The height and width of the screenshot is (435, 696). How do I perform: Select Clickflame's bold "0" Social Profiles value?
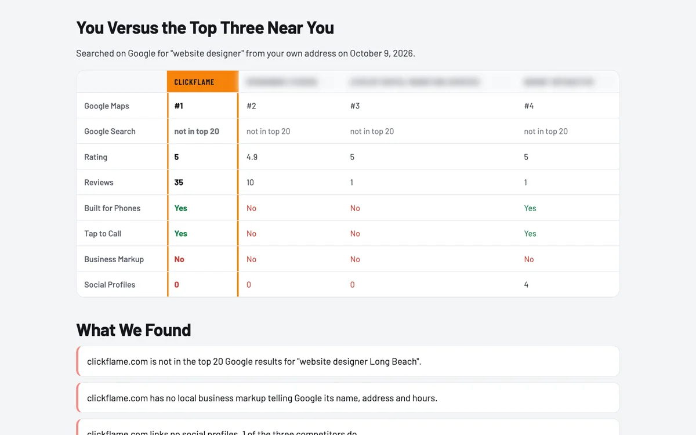coord(177,285)
